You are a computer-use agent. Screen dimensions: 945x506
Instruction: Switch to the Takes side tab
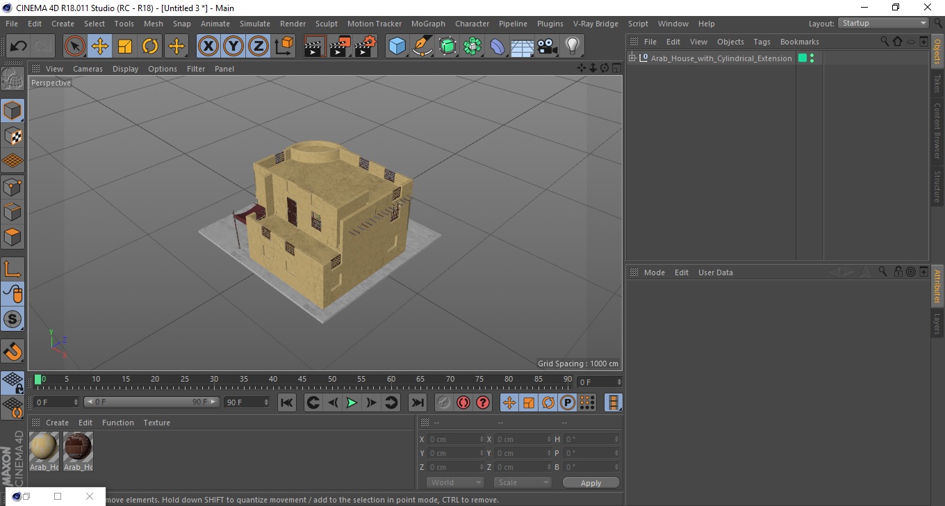[x=937, y=83]
